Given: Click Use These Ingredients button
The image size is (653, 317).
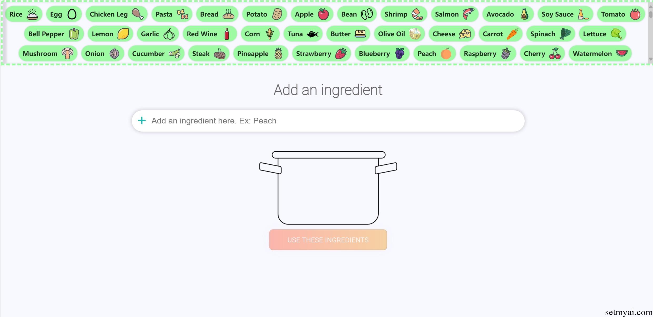Looking at the screenshot, I should pyautogui.click(x=328, y=240).
